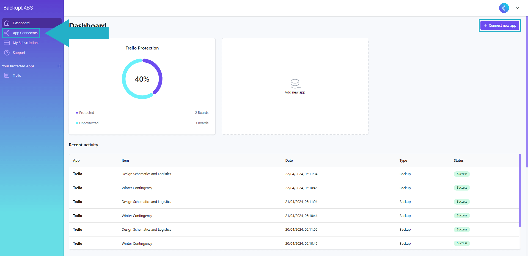Click the Protected legend row
The image size is (528, 256).
(142, 113)
